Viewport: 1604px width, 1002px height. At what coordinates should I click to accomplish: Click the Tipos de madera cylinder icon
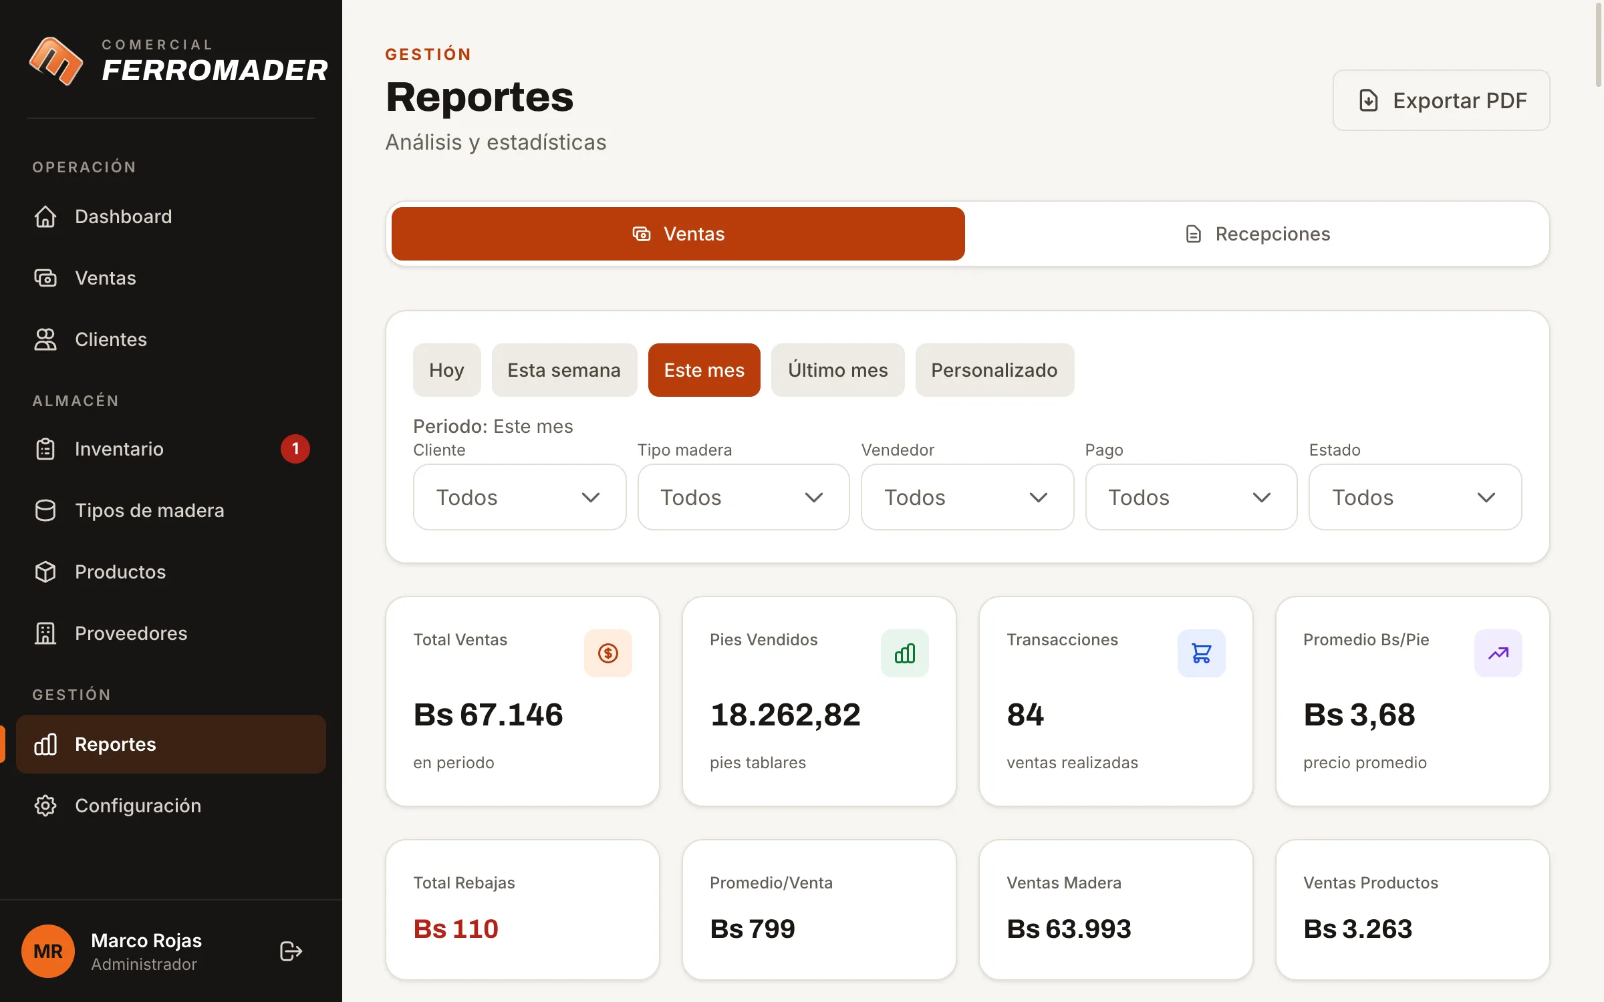[x=45, y=510]
